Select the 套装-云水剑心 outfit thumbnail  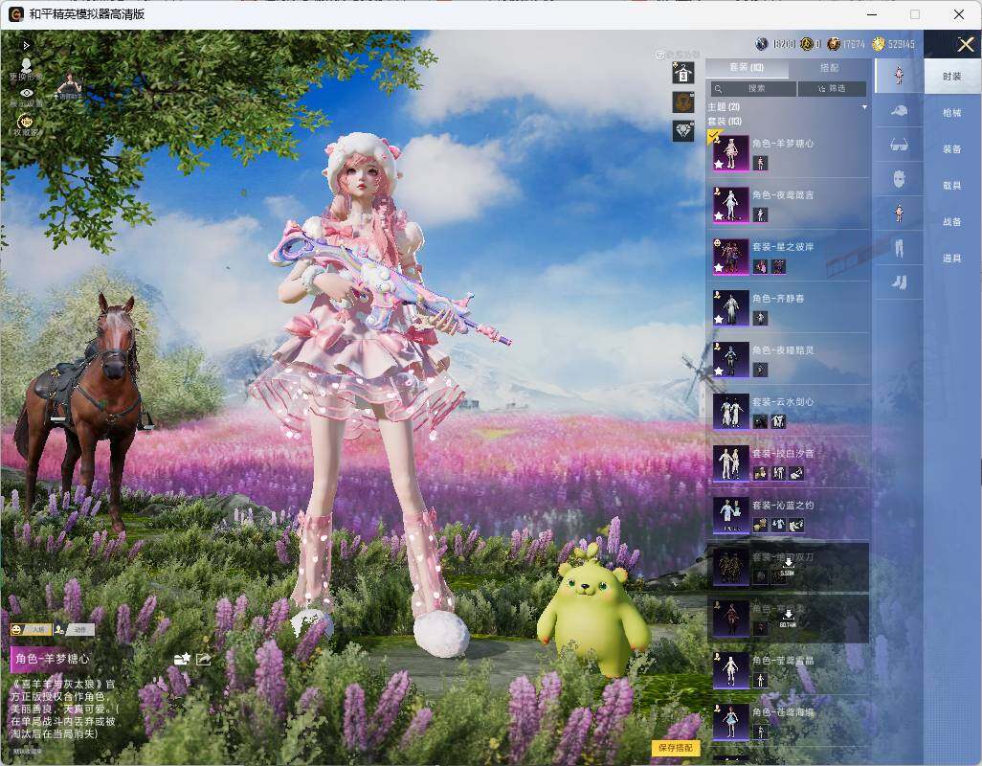731,412
